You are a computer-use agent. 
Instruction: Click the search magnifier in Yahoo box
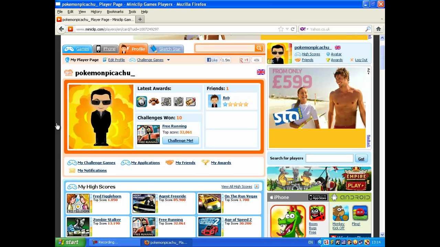368,29
